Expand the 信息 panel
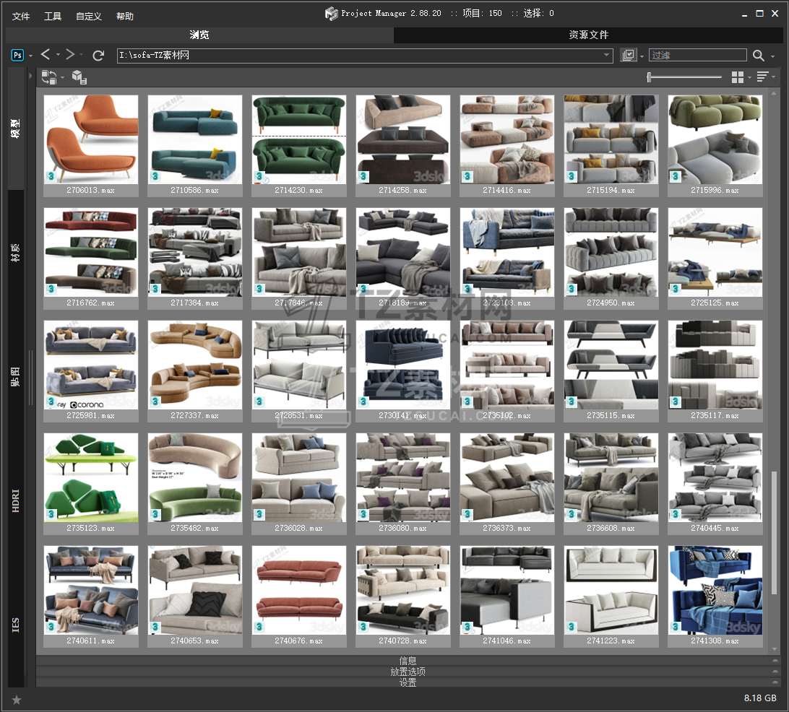The image size is (789, 712). tap(408, 661)
